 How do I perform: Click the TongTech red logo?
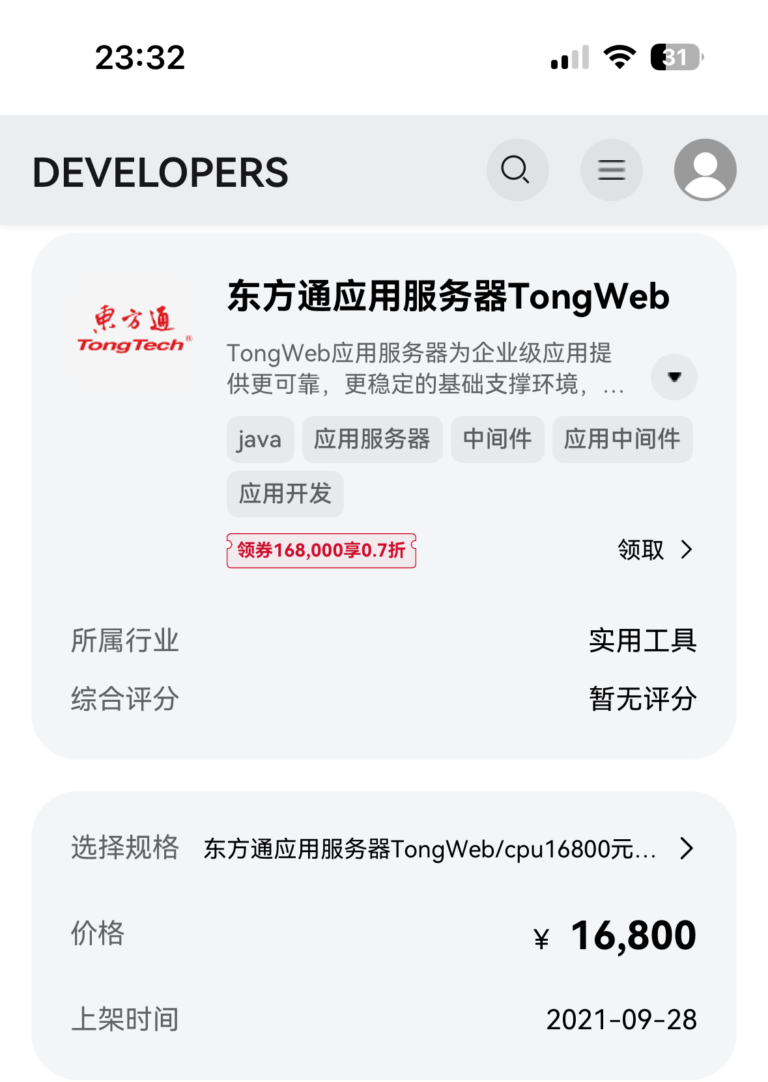pos(135,329)
